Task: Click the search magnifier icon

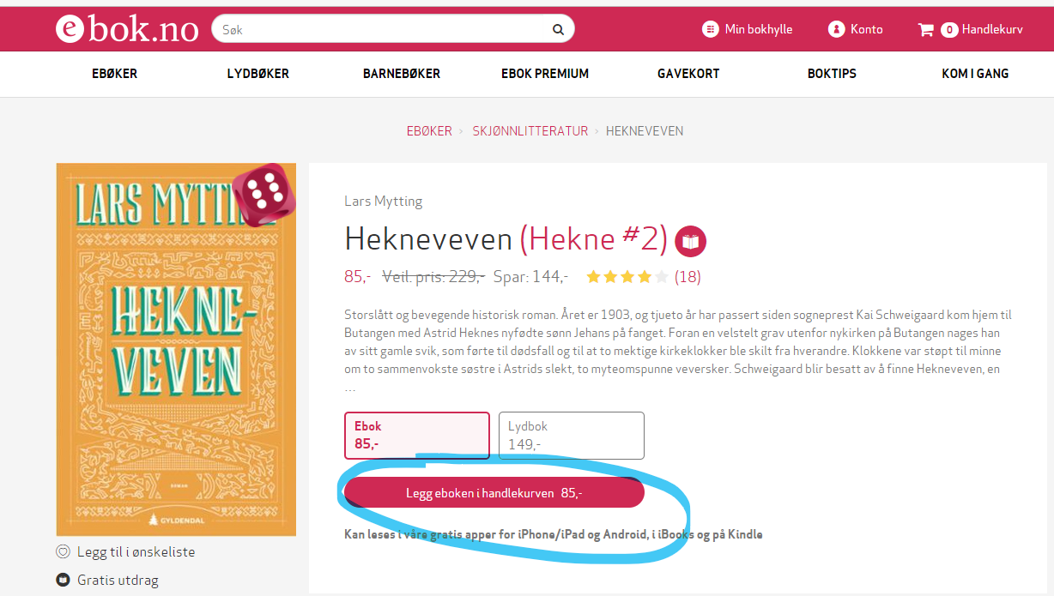Action: pos(558,29)
